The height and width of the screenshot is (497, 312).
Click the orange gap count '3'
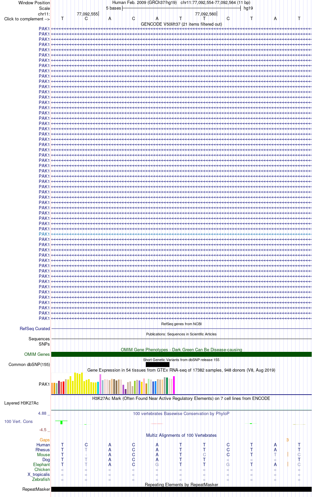point(287,440)
